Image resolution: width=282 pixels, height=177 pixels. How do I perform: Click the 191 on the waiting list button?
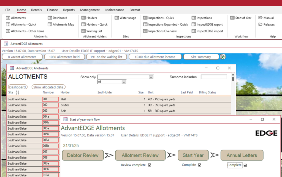coord(106,57)
